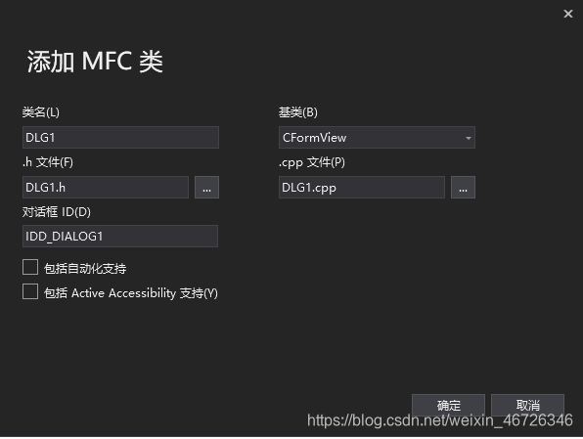The image size is (583, 439).
Task: Expand the base class dropdown arrow
Action: [469, 138]
